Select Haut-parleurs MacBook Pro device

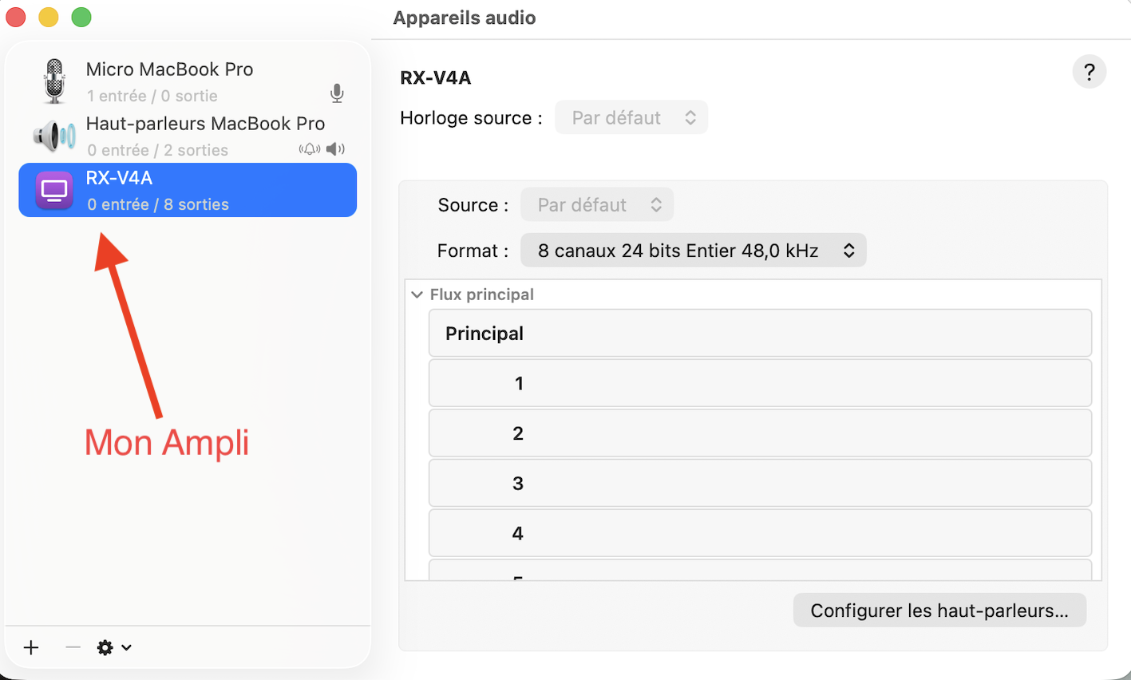point(205,136)
